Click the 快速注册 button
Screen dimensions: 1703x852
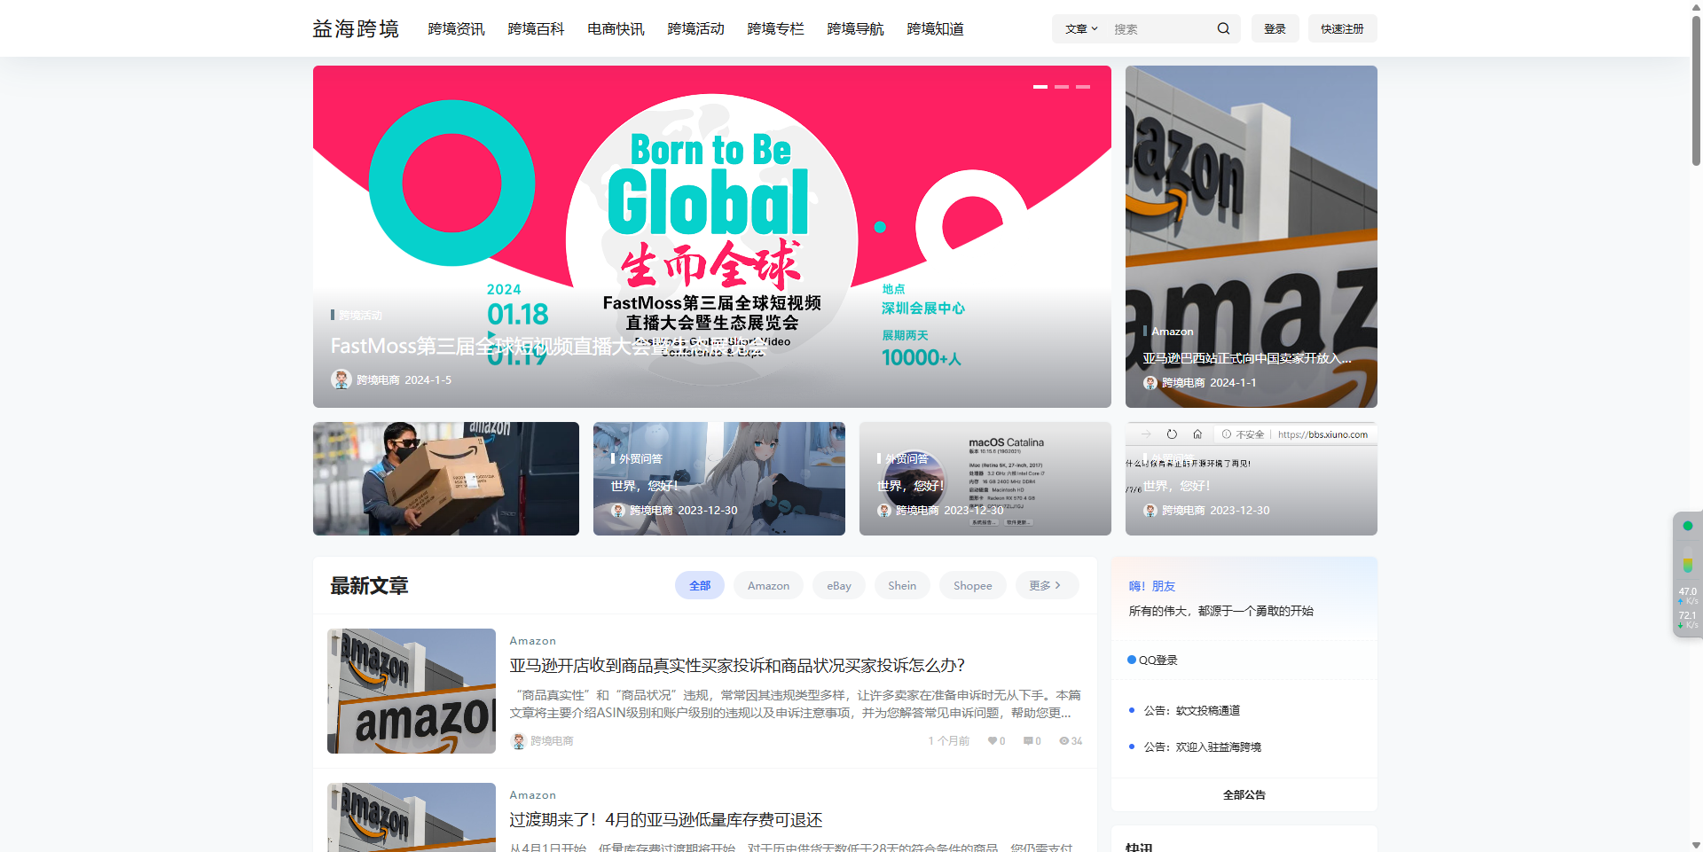1342,28
